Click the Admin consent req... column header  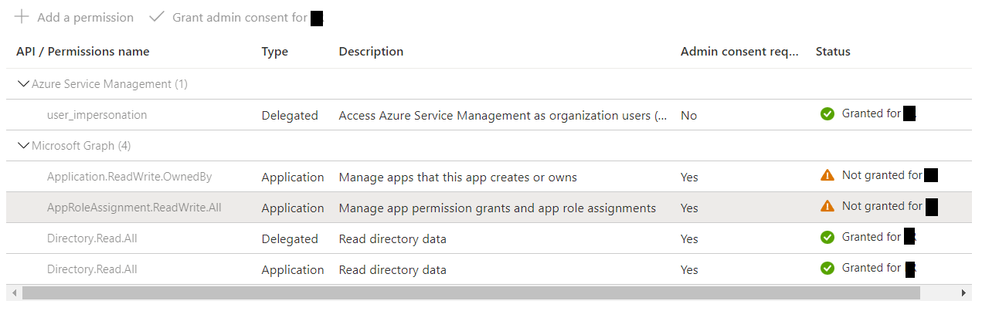pos(739,52)
